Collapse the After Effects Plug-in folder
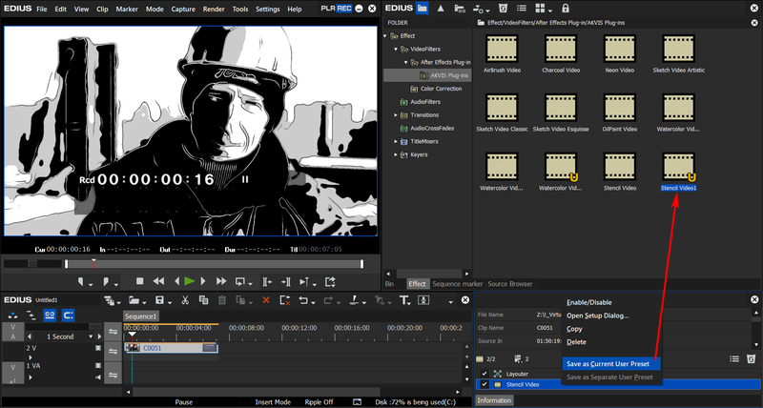The image size is (763, 408). tap(406, 62)
